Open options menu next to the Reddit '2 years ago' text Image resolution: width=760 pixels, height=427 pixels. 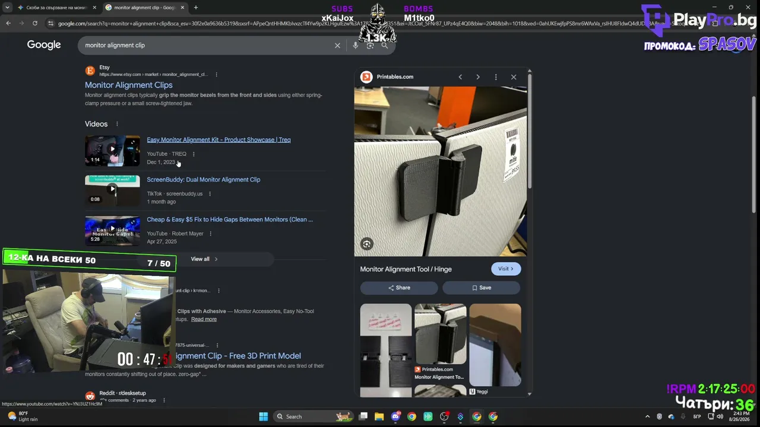click(x=164, y=400)
